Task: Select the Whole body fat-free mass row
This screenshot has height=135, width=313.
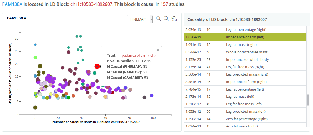Action: (245, 52)
